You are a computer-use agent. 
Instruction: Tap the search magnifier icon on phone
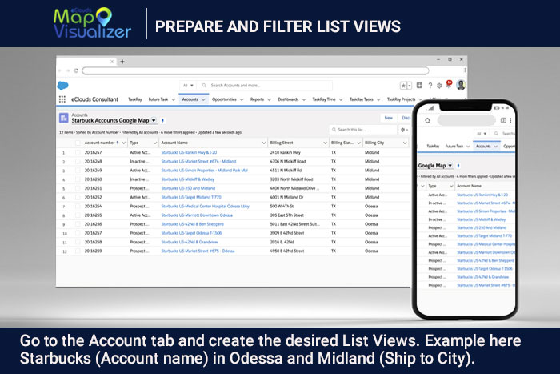point(496,134)
